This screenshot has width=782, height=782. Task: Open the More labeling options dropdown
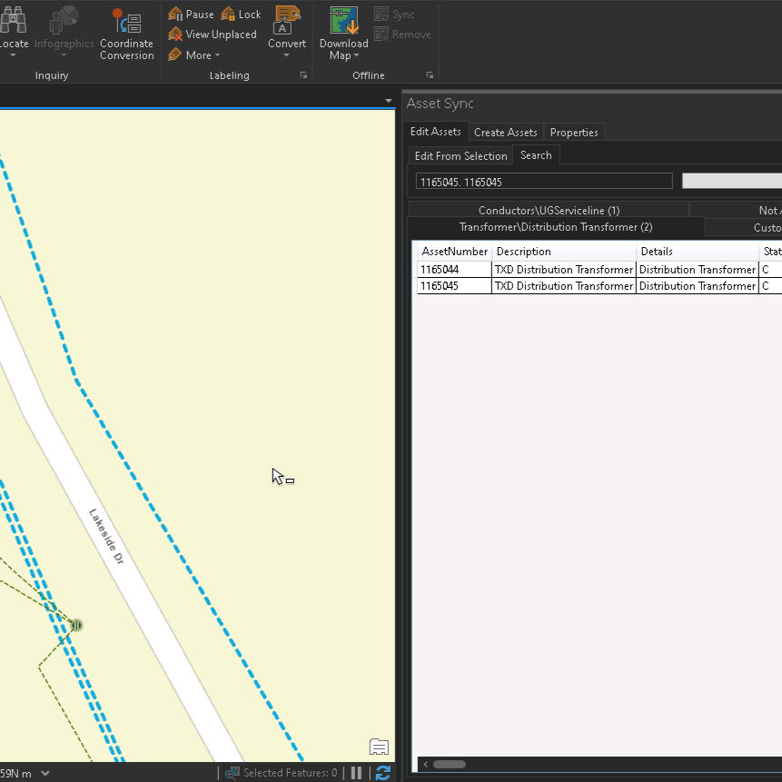[194, 54]
